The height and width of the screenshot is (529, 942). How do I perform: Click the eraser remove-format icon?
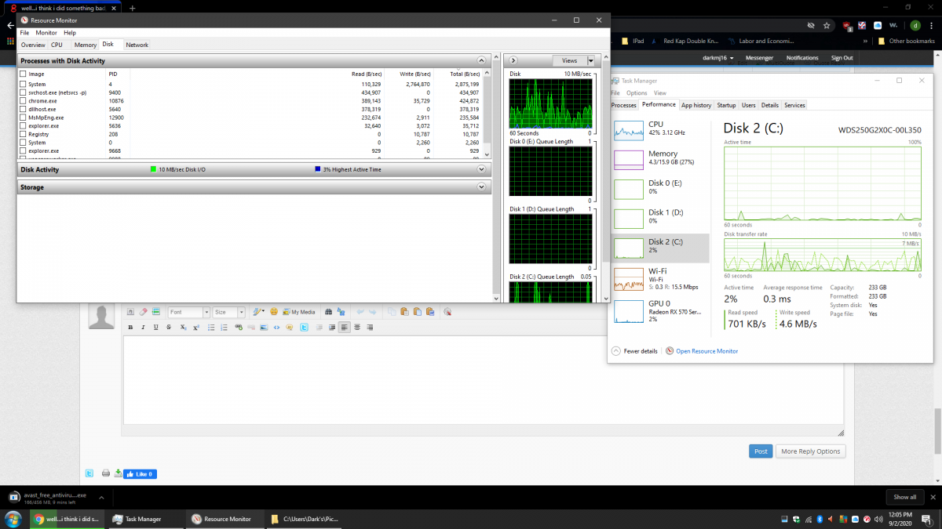click(143, 312)
